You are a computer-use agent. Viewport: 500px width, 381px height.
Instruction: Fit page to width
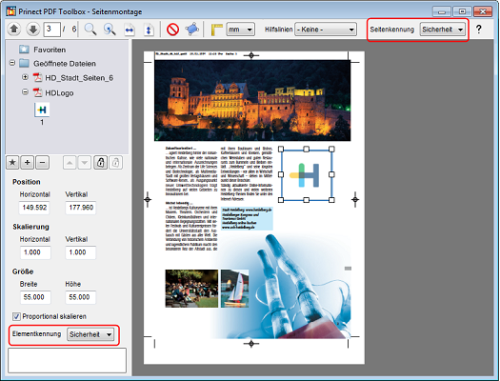[130, 30]
